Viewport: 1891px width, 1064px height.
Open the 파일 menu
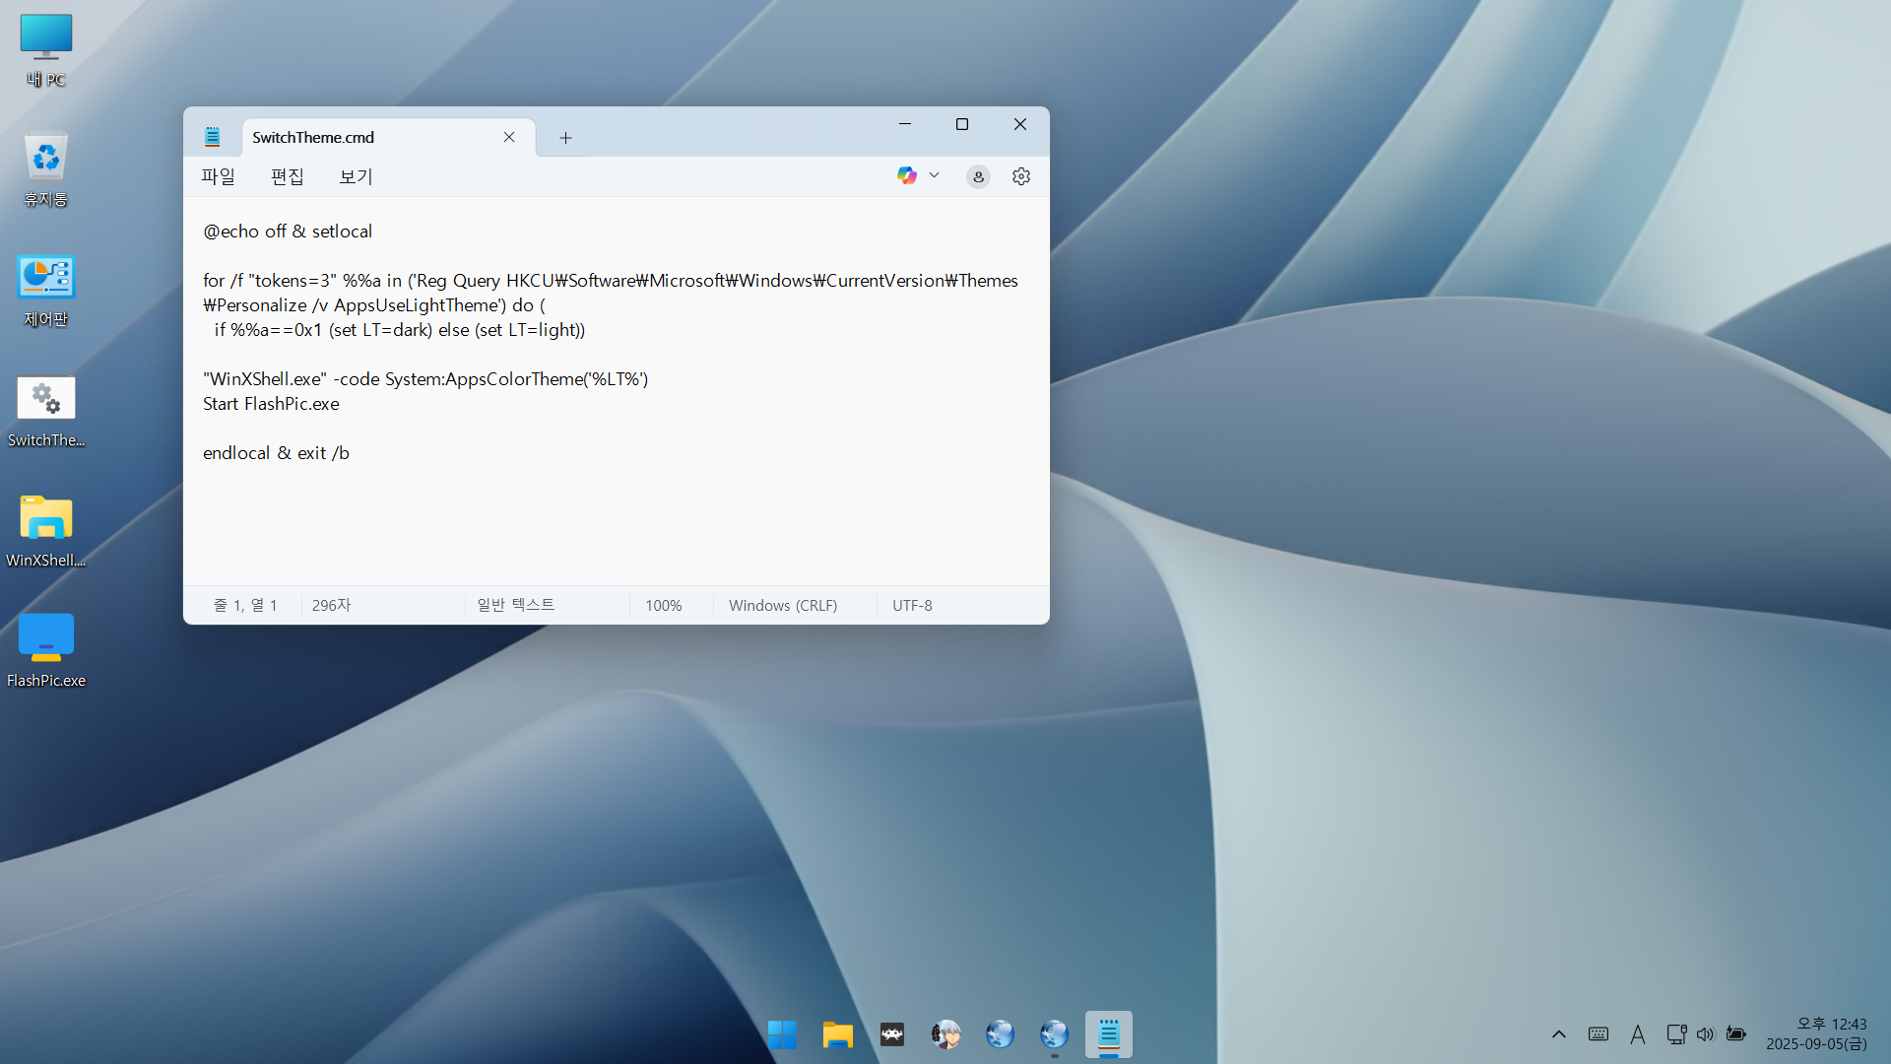pos(218,176)
